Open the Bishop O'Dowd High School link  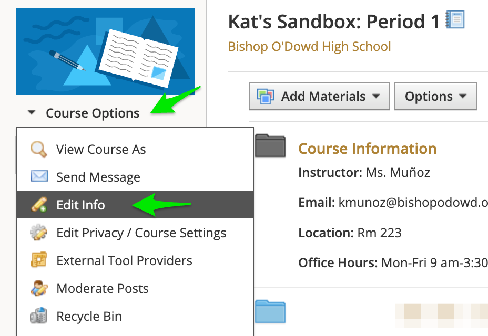tap(309, 47)
